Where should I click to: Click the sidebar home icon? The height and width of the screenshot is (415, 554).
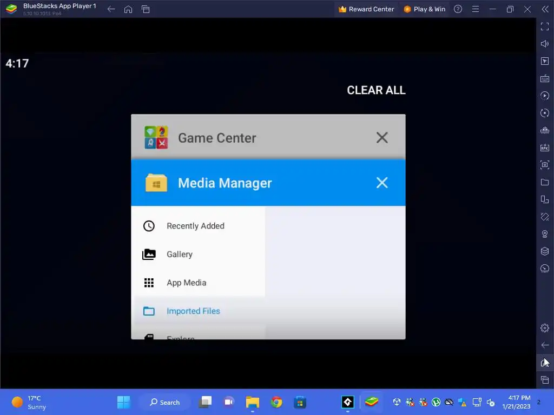544,363
